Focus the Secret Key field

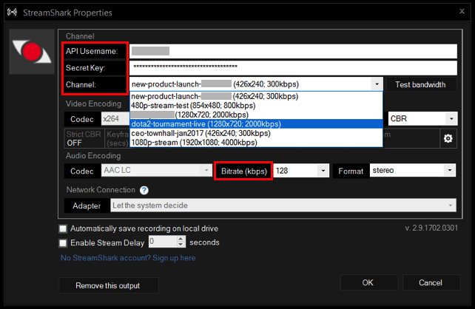pyautogui.click(x=293, y=68)
